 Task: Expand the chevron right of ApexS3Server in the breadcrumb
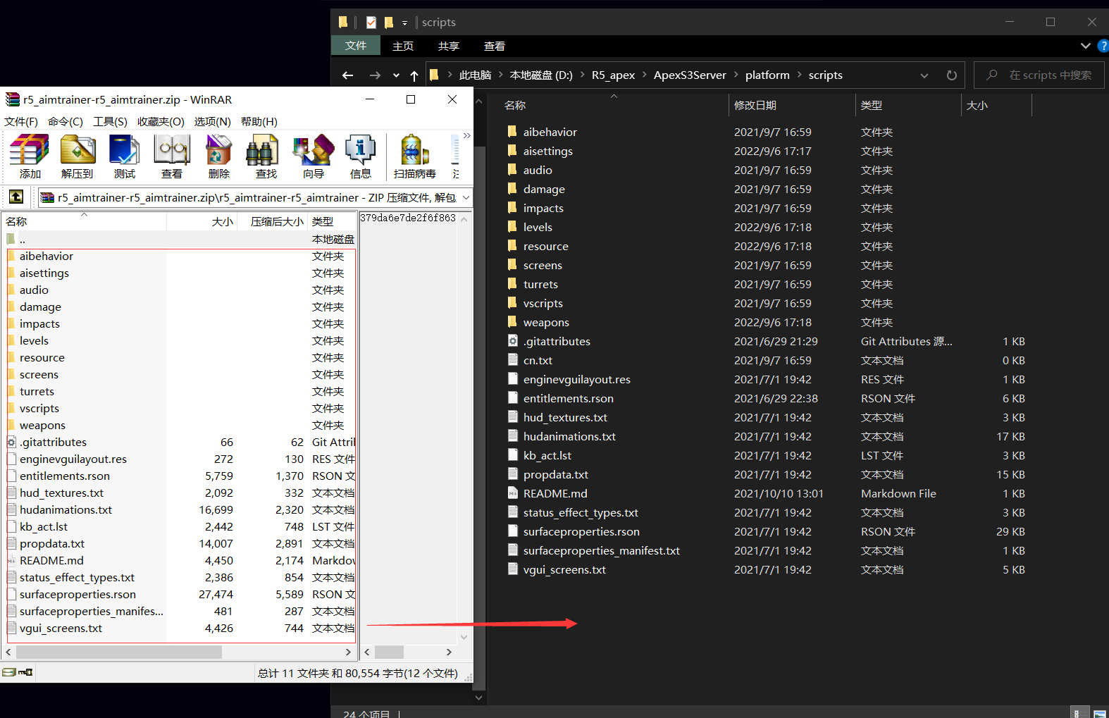[x=736, y=75]
